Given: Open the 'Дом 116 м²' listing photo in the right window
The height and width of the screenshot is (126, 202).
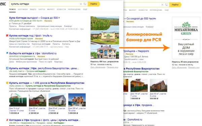Looking at the screenshot, I should (x=139, y=85).
